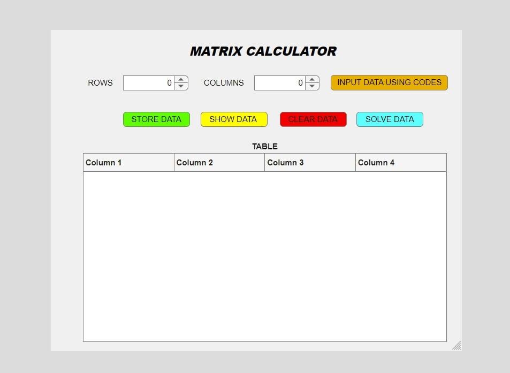Click the ROWS text label

pos(100,83)
